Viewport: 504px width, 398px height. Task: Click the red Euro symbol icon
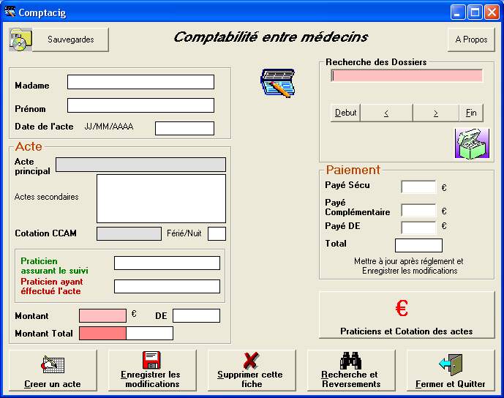402,308
